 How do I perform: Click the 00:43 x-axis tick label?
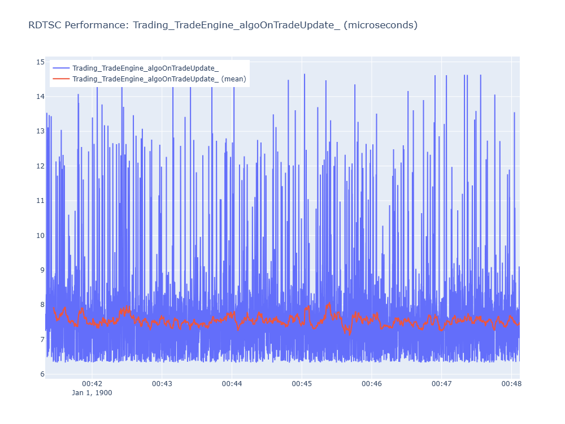tap(162, 384)
